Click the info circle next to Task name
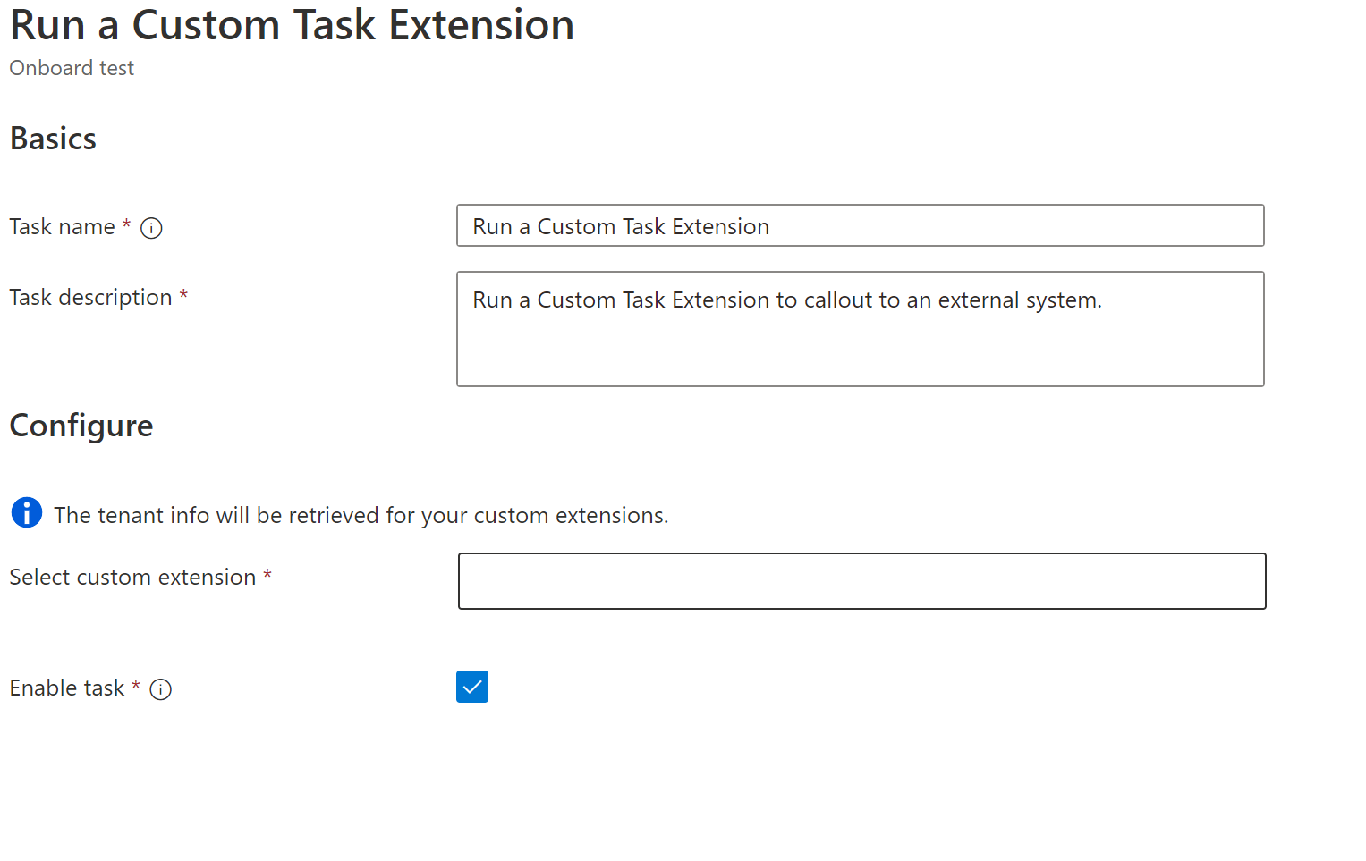Image resolution: width=1366 pixels, height=861 pixels. point(152,228)
